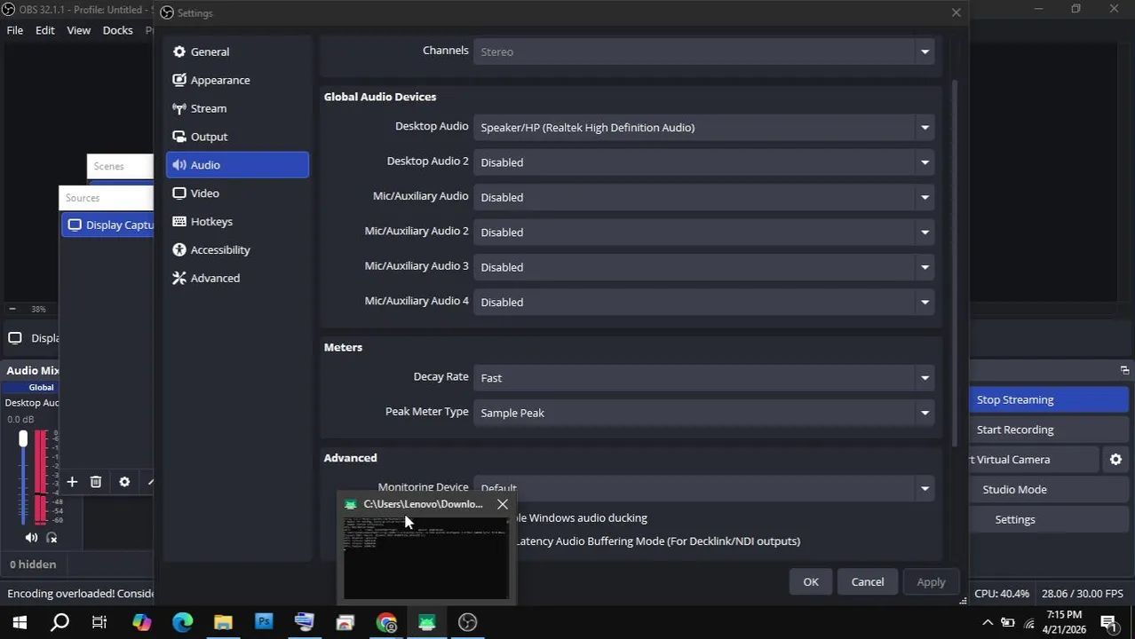This screenshot has height=639, width=1135.
Task: Open File Explorer from taskbar
Action: coord(223,623)
